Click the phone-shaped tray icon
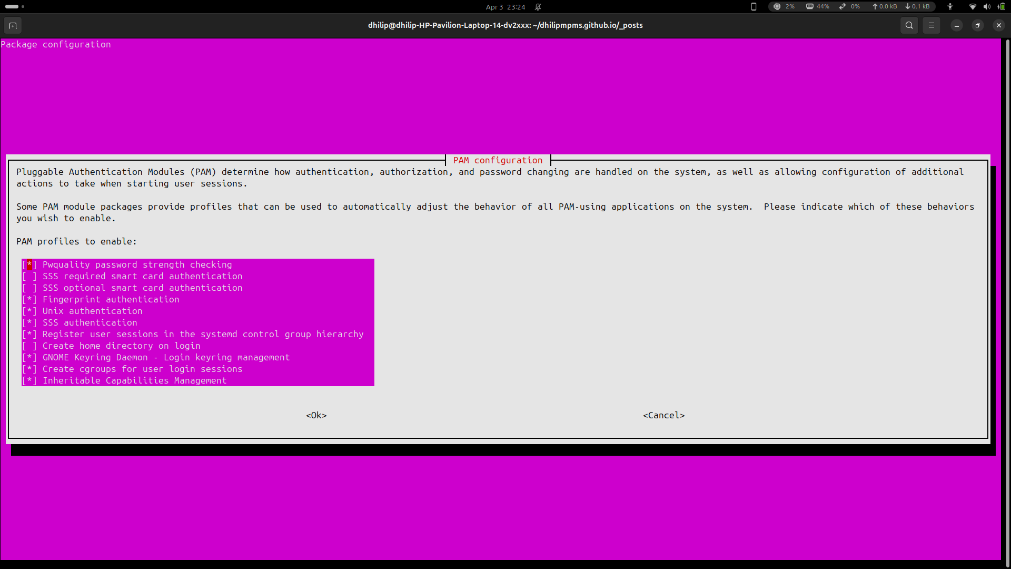 point(754,7)
